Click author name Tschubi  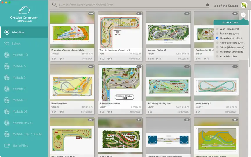55,54
